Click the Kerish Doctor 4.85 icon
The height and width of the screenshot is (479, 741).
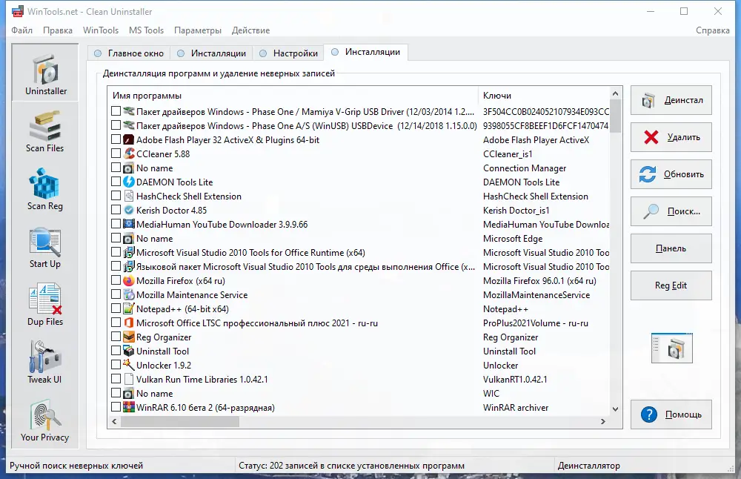(x=128, y=210)
